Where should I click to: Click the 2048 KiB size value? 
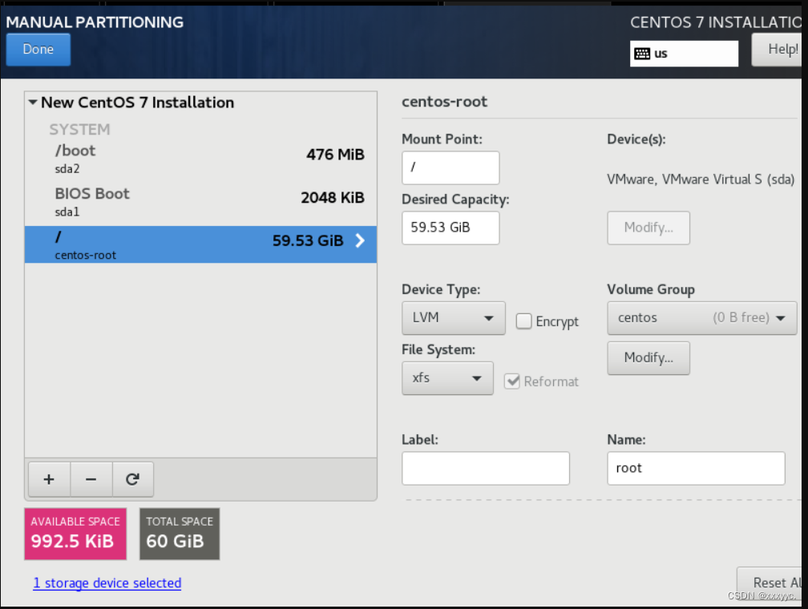tap(333, 197)
